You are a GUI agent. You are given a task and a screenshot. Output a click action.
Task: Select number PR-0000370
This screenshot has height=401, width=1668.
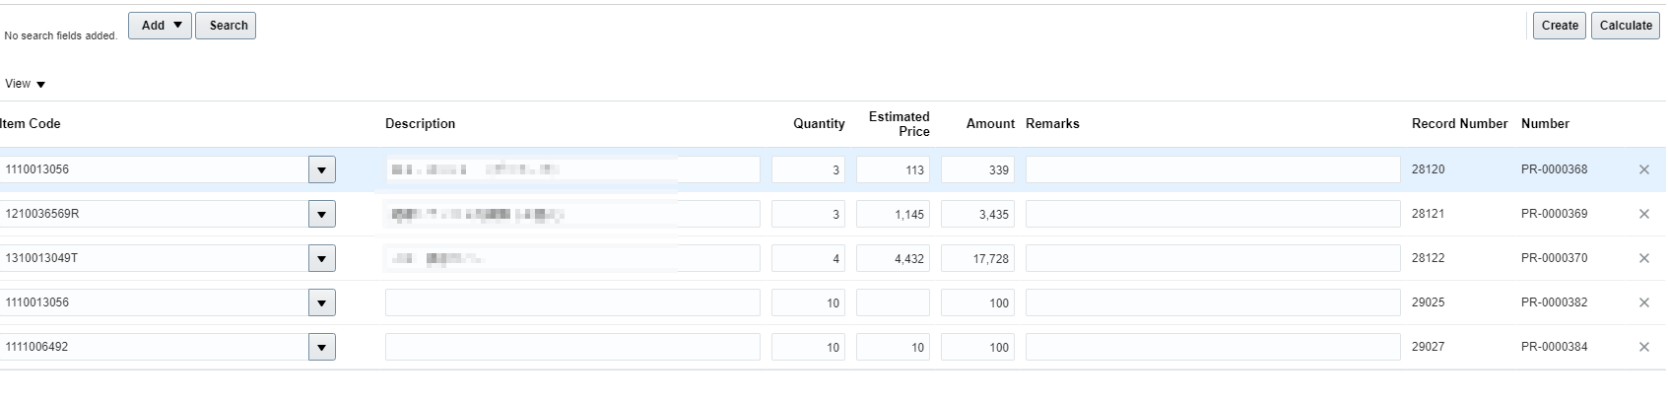coord(1554,258)
